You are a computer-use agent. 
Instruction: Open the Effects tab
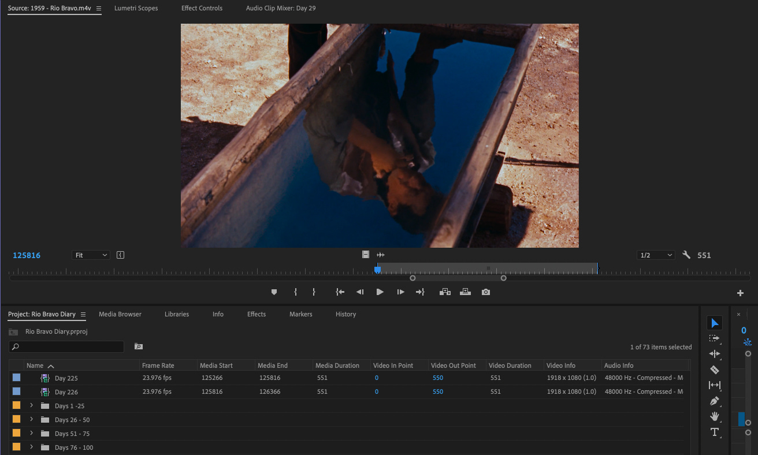click(x=257, y=314)
